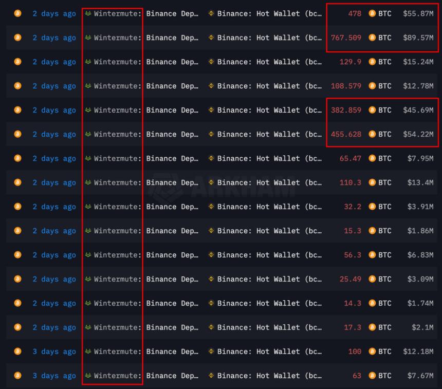Click Wintermute entity icon on $15.24M row
This screenshot has width=442, height=389.
[x=88, y=62]
